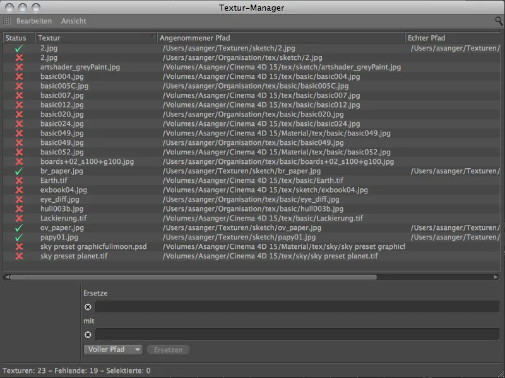Click red X status of basic012.jpg
The image size is (505, 378).
click(x=20, y=105)
